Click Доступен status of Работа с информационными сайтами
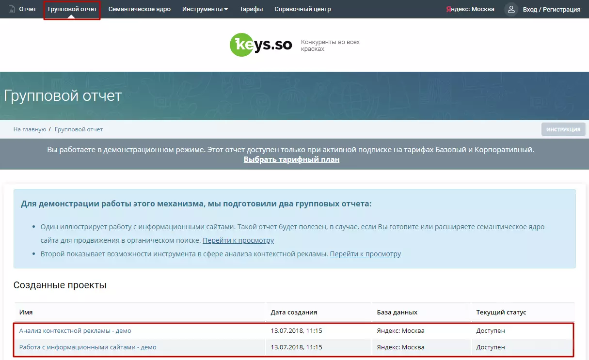The height and width of the screenshot is (360, 589). (491, 347)
